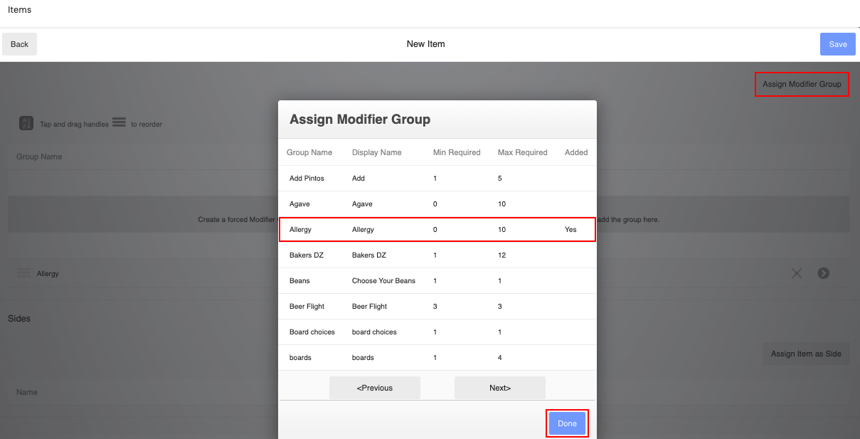Go to the next page of modifier groups
The image size is (860, 439).
499,388
